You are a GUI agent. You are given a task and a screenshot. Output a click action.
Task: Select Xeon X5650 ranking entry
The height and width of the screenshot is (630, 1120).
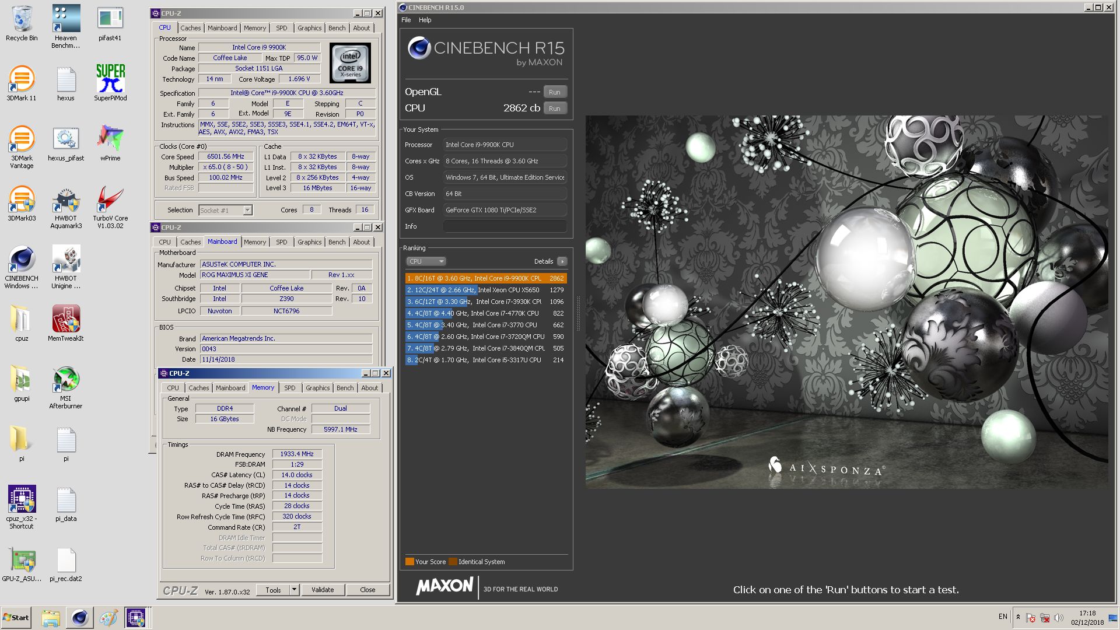coord(485,290)
